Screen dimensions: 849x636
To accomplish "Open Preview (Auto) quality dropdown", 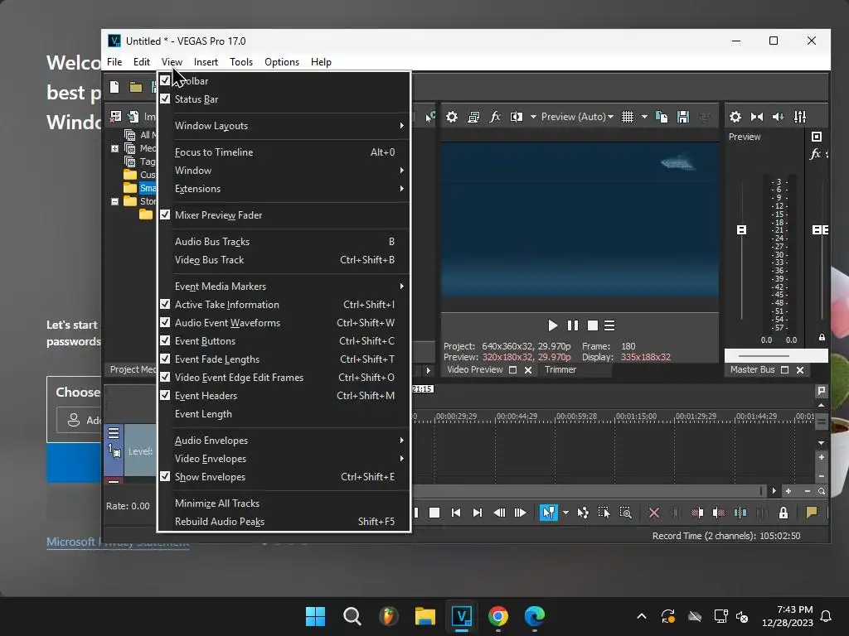I will coord(577,117).
